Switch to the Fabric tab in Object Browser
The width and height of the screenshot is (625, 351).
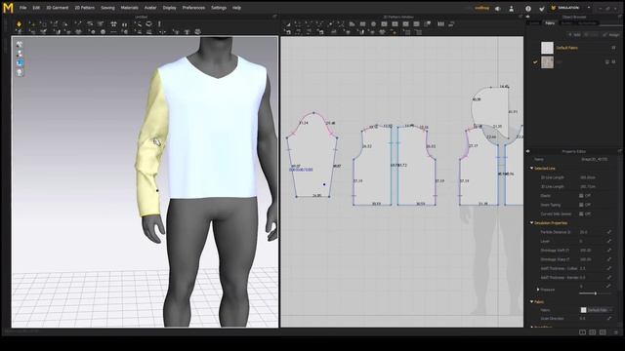(x=550, y=23)
